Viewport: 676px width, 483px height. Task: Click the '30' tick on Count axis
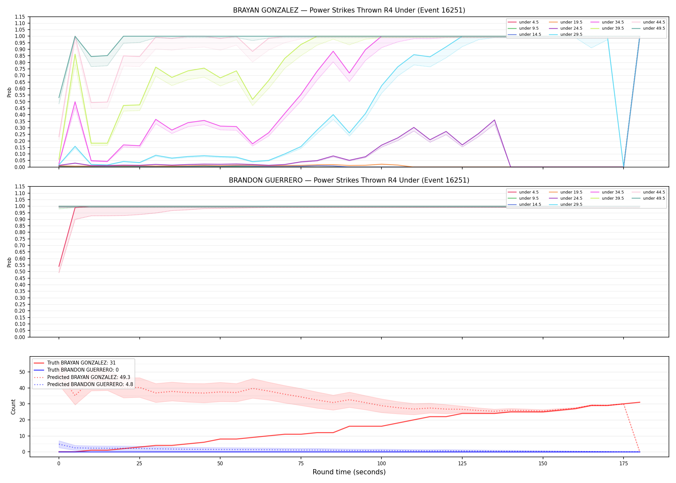click(22, 404)
